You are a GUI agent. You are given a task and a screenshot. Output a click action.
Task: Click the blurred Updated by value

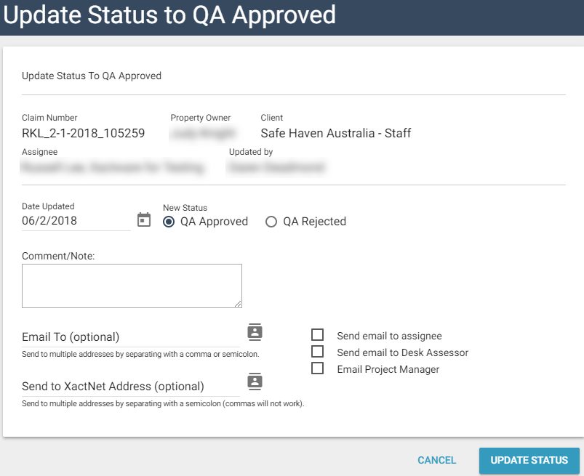pos(276,168)
